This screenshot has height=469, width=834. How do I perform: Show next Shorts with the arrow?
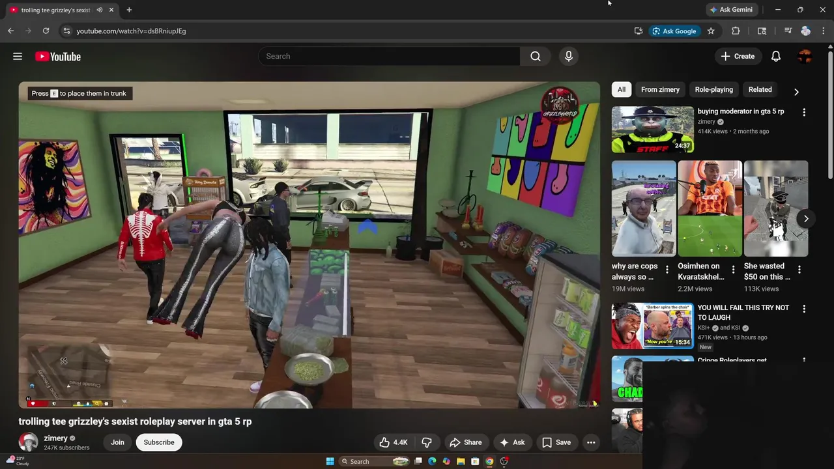(806, 219)
